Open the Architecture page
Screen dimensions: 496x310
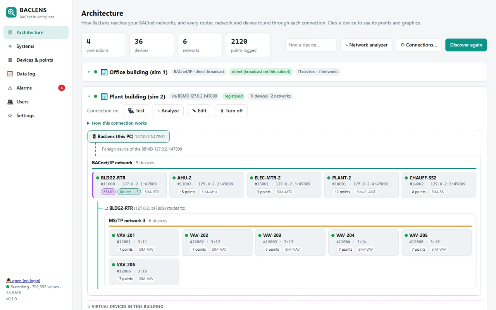pos(36,33)
